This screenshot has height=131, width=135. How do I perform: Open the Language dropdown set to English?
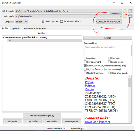pos(22,22)
